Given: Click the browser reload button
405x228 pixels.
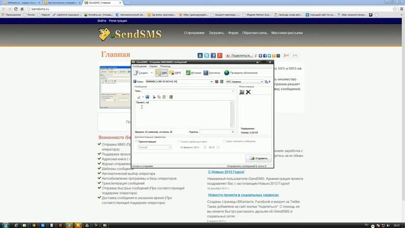Looking at the screenshot, I should [x=16, y=9].
